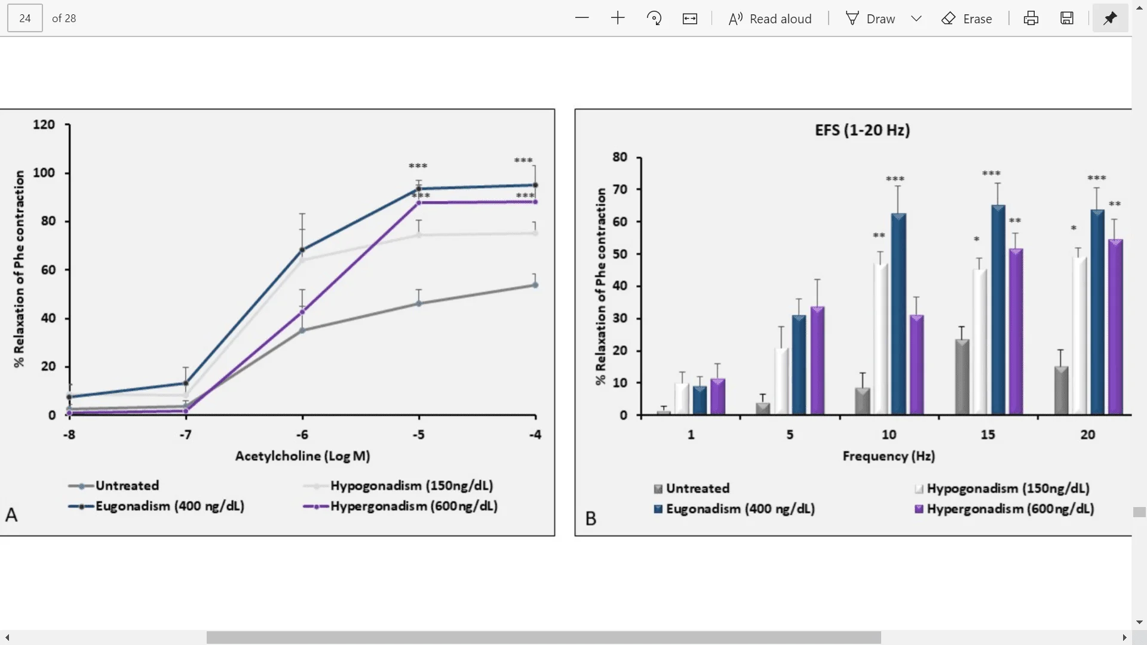Toggle the pin toolbar button

[x=1110, y=18]
